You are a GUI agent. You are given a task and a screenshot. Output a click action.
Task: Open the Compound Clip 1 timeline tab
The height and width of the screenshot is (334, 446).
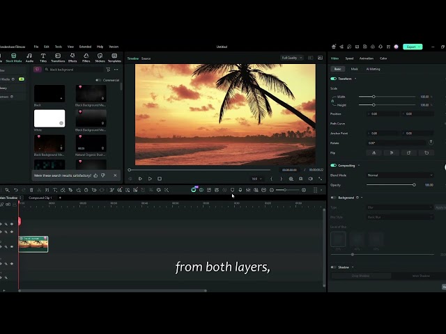(x=40, y=198)
